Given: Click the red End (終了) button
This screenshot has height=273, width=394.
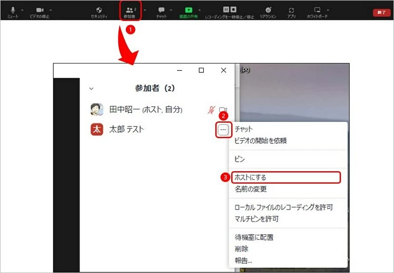Looking at the screenshot, I should tap(381, 13).
